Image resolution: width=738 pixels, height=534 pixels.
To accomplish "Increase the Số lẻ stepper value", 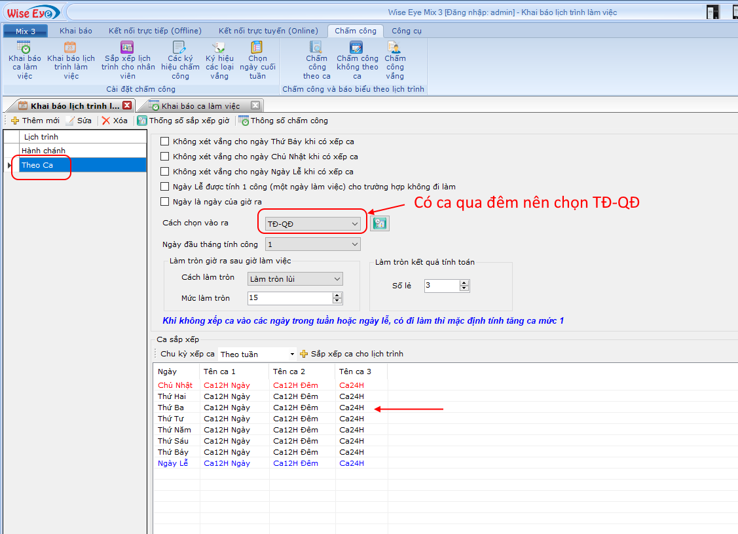I will click(x=464, y=283).
